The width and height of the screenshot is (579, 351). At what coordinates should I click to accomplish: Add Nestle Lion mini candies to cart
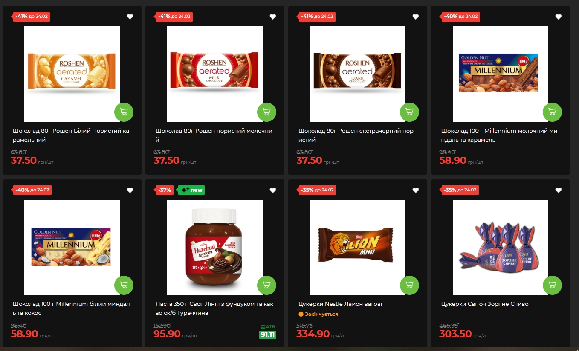(409, 285)
